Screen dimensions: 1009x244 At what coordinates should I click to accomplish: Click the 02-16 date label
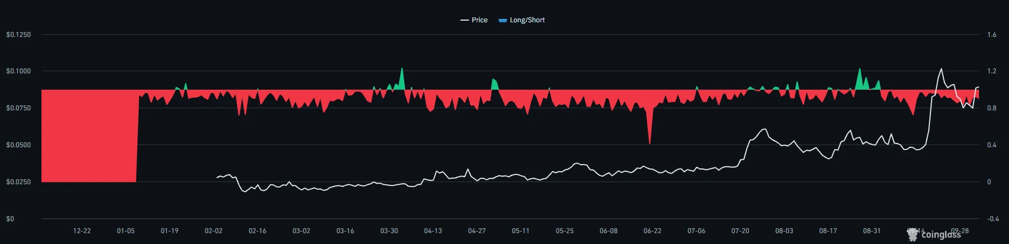pyautogui.click(x=257, y=231)
